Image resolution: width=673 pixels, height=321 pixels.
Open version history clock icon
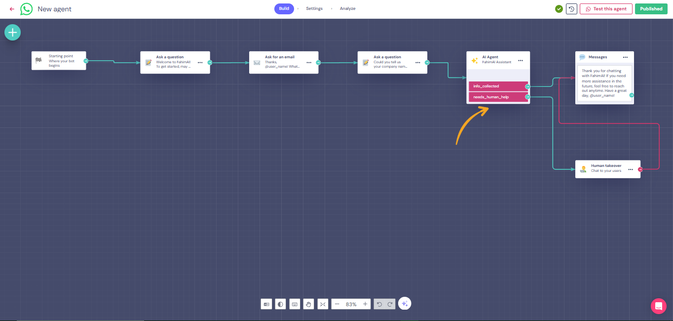(x=571, y=9)
